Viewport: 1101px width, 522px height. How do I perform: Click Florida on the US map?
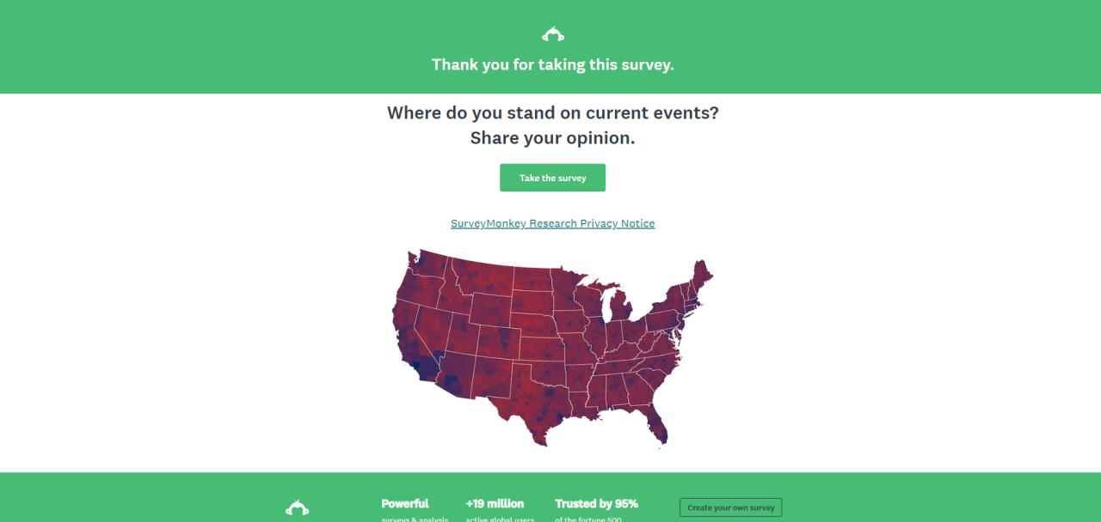[x=656, y=427]
